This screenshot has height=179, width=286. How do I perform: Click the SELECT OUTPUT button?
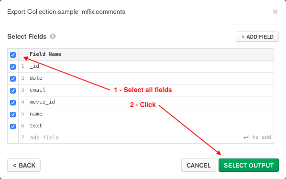pyautogui.click(x=249, y=165)
